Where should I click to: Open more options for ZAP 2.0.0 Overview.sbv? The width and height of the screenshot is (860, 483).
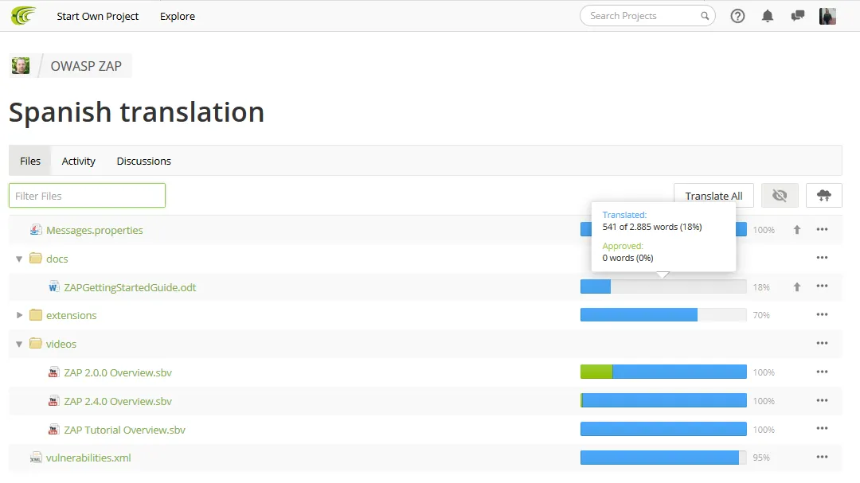[822, 372]
